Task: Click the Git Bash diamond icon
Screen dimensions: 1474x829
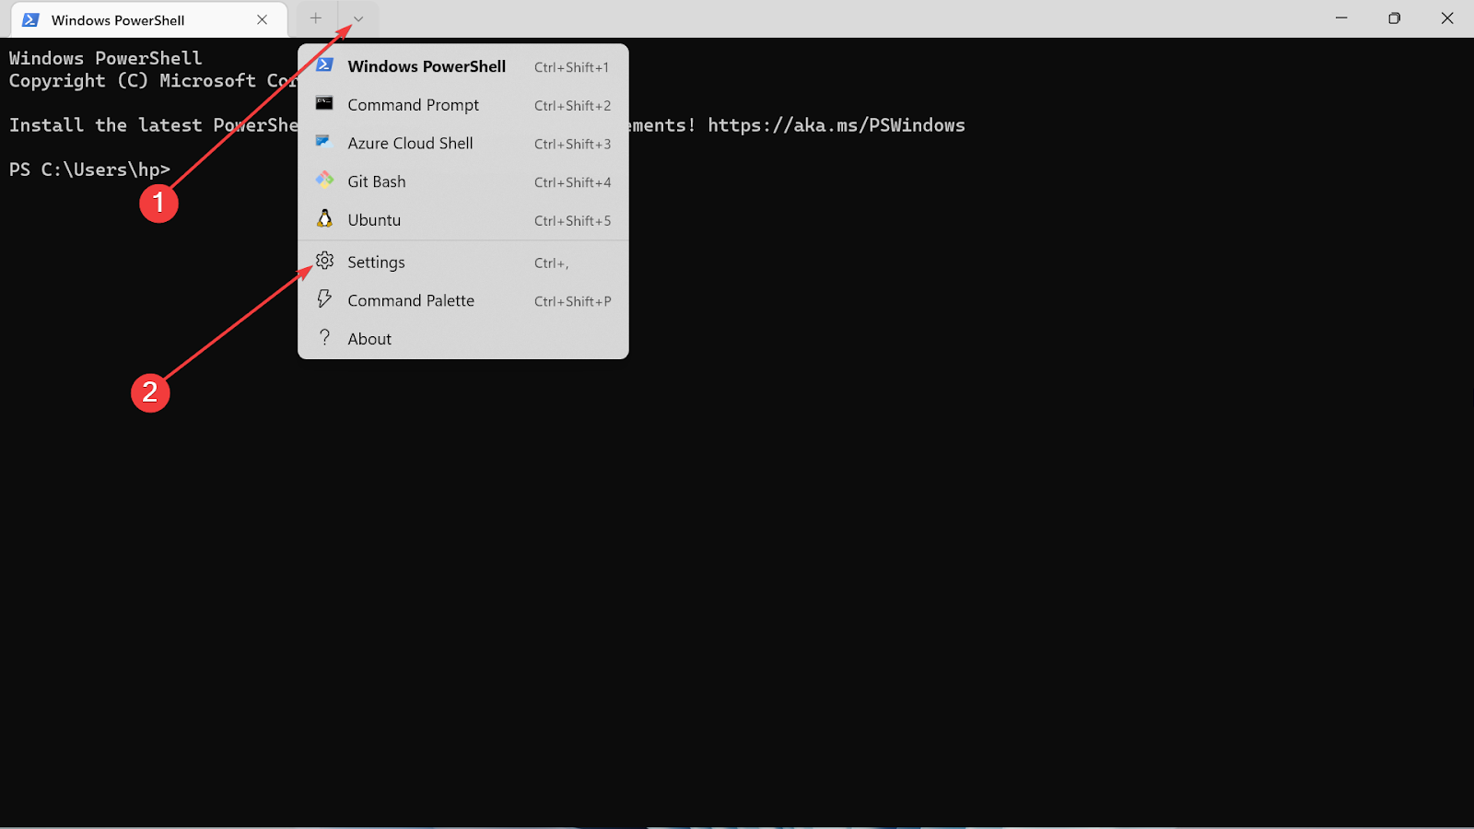Action: [324, 180]
